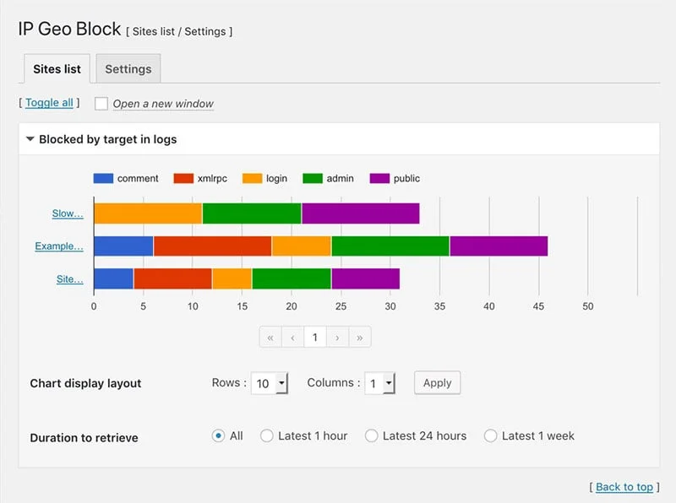Enable the Open a new window checkbox
Screen dimensions: 676x503
pos(101,104)
